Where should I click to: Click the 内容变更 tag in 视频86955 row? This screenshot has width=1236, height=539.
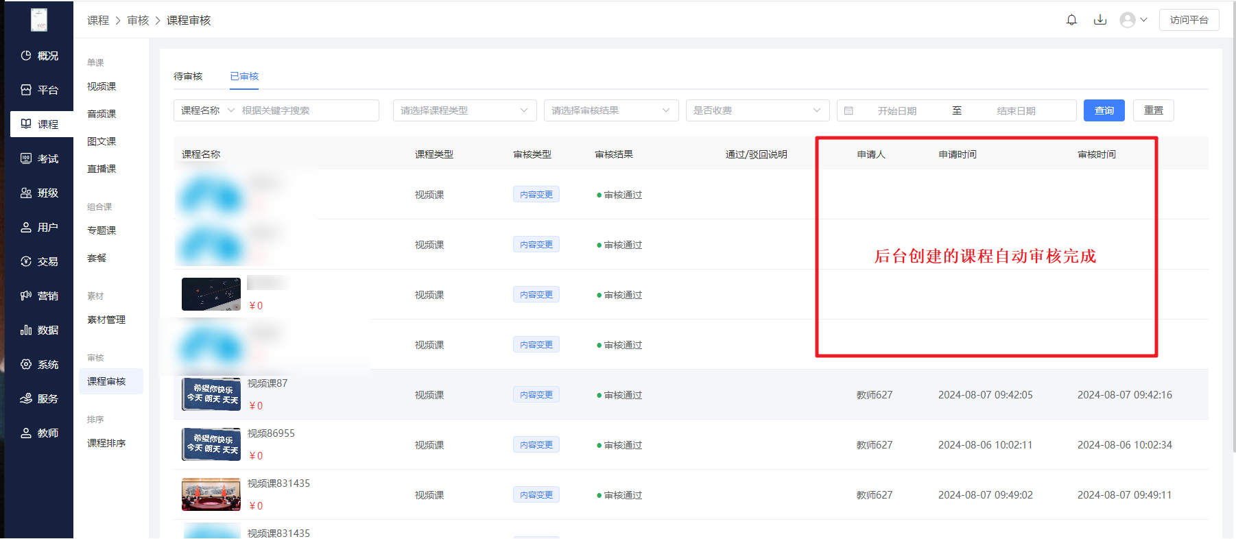[x=536, y=445]
